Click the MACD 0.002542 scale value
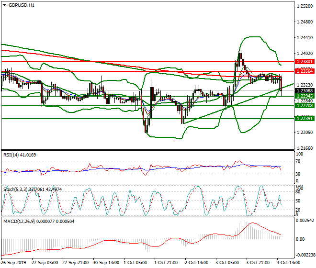This screenshot has height=268, width=316. (x=305, y=221)
